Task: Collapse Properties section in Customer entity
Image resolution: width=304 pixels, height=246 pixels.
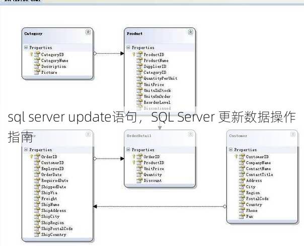Action: tap(231, 150)
